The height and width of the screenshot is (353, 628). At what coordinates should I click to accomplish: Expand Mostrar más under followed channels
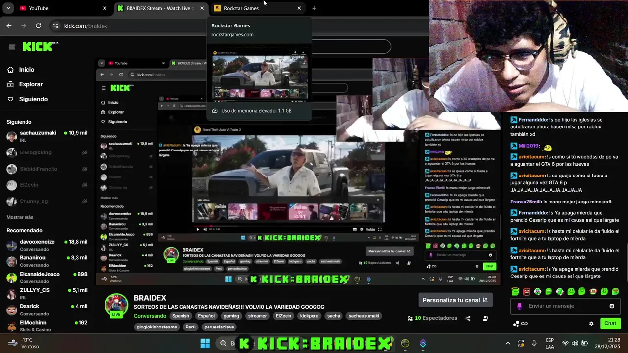pyautogui.click(x=20, y=217)
